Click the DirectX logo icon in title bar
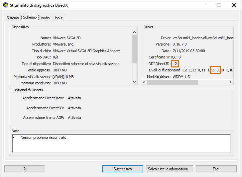The image size is (242, 177). point(6,5)
